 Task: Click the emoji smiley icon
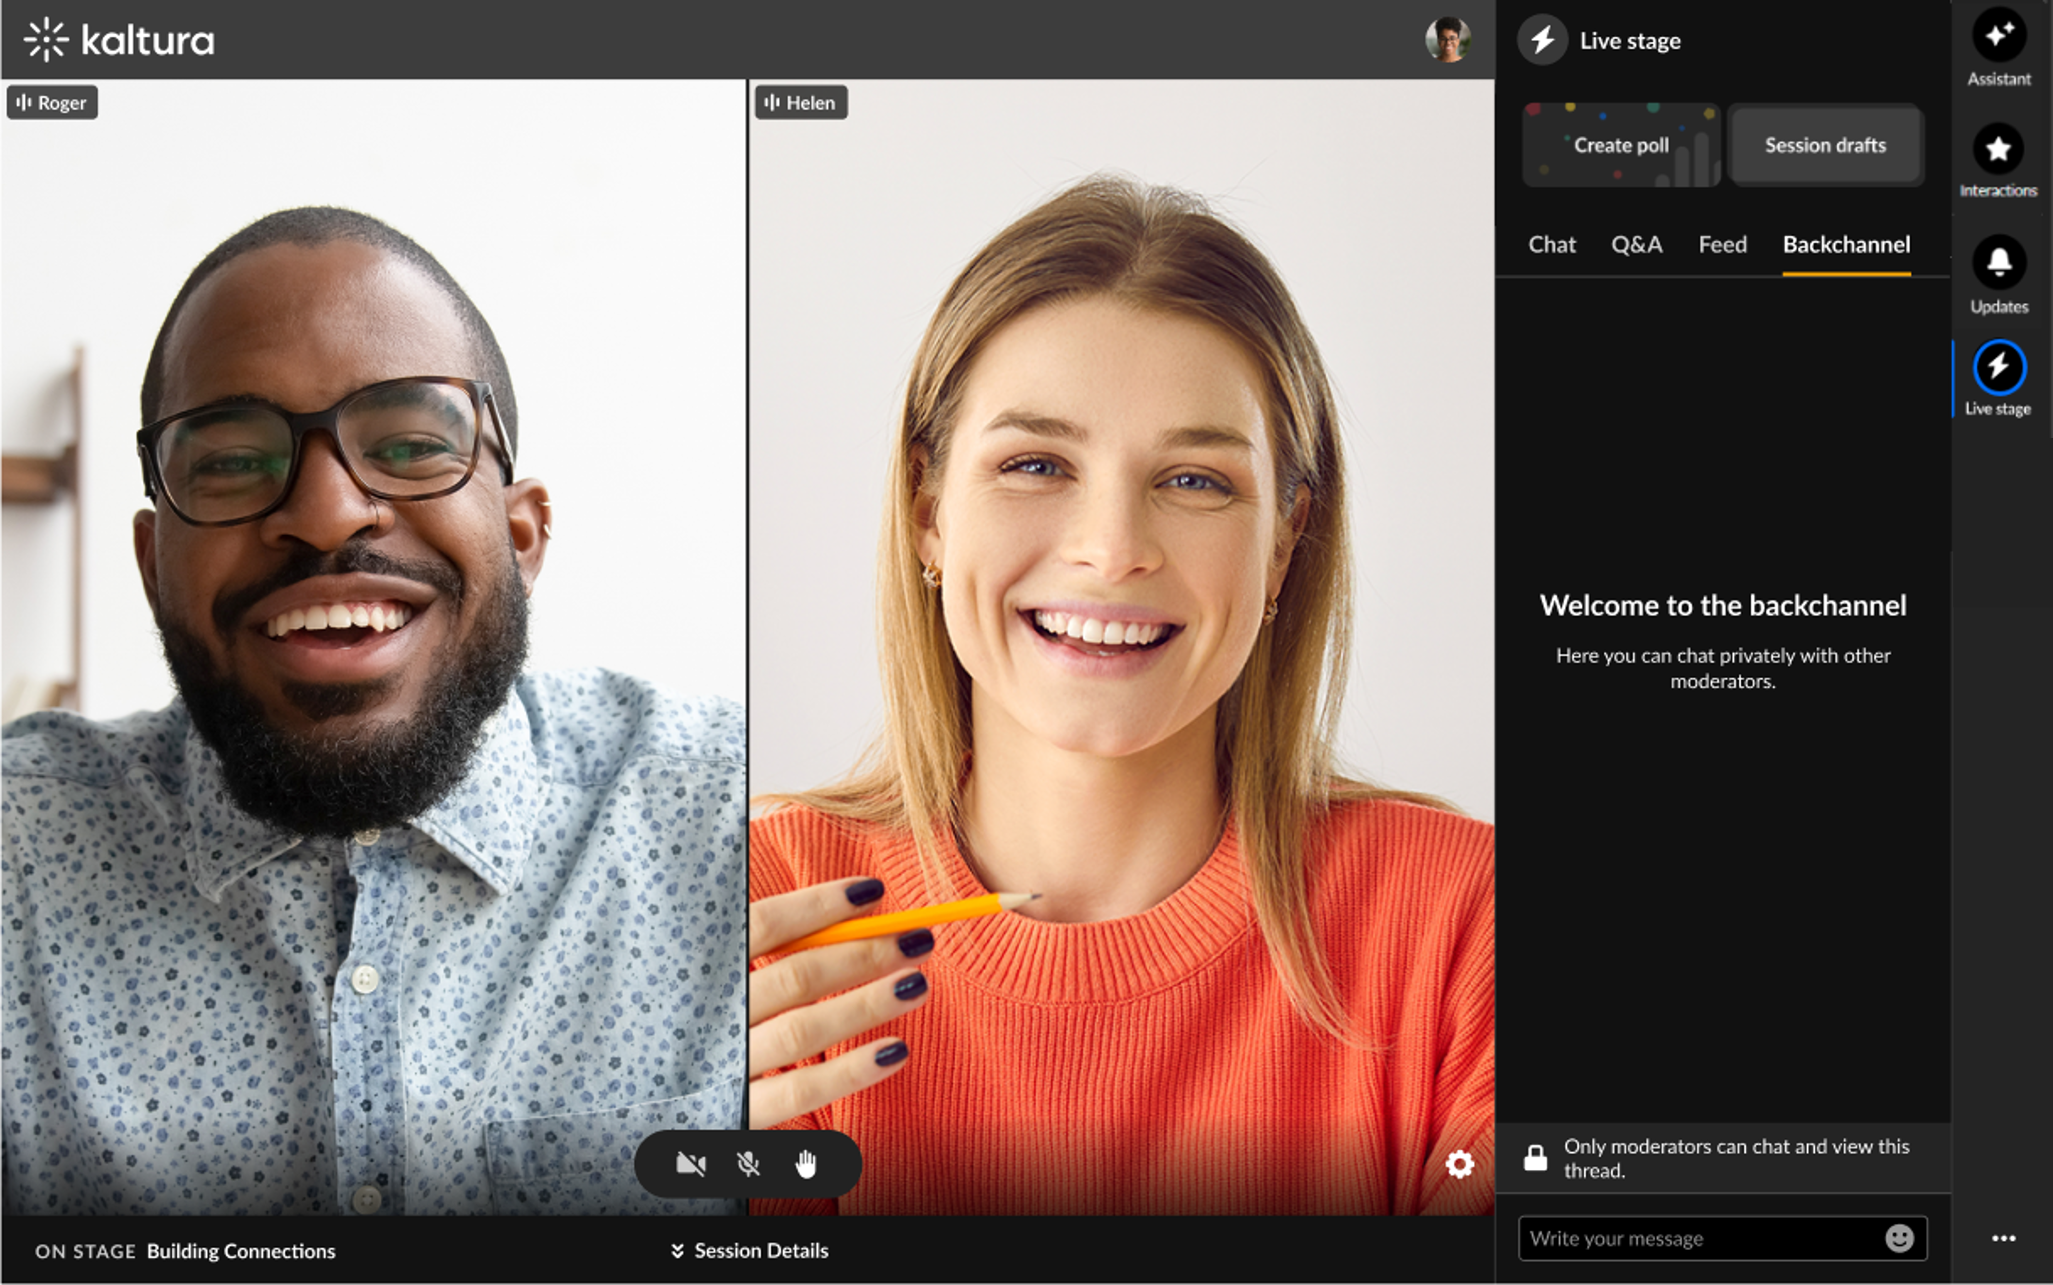click(1899, 1238)
